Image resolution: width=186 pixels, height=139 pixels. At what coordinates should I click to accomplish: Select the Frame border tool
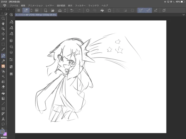[x=3, y=109]
